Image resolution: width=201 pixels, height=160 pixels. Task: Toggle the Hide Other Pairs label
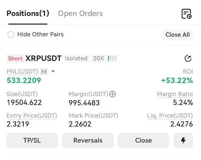[x=40, y=34]
